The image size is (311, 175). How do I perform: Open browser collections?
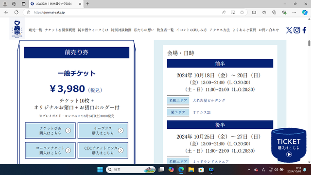point(274,12)
